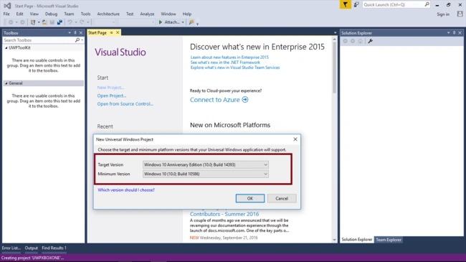Screen dimensions: 466x262
Task: Click the Navigate Backward toolbar icon
Action: tap(11, 22)
